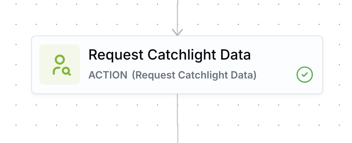Select the Request Catchlight Data node title
Image resolution: width=352 pixels, height=143 pixels.
(x=169, y=55)
